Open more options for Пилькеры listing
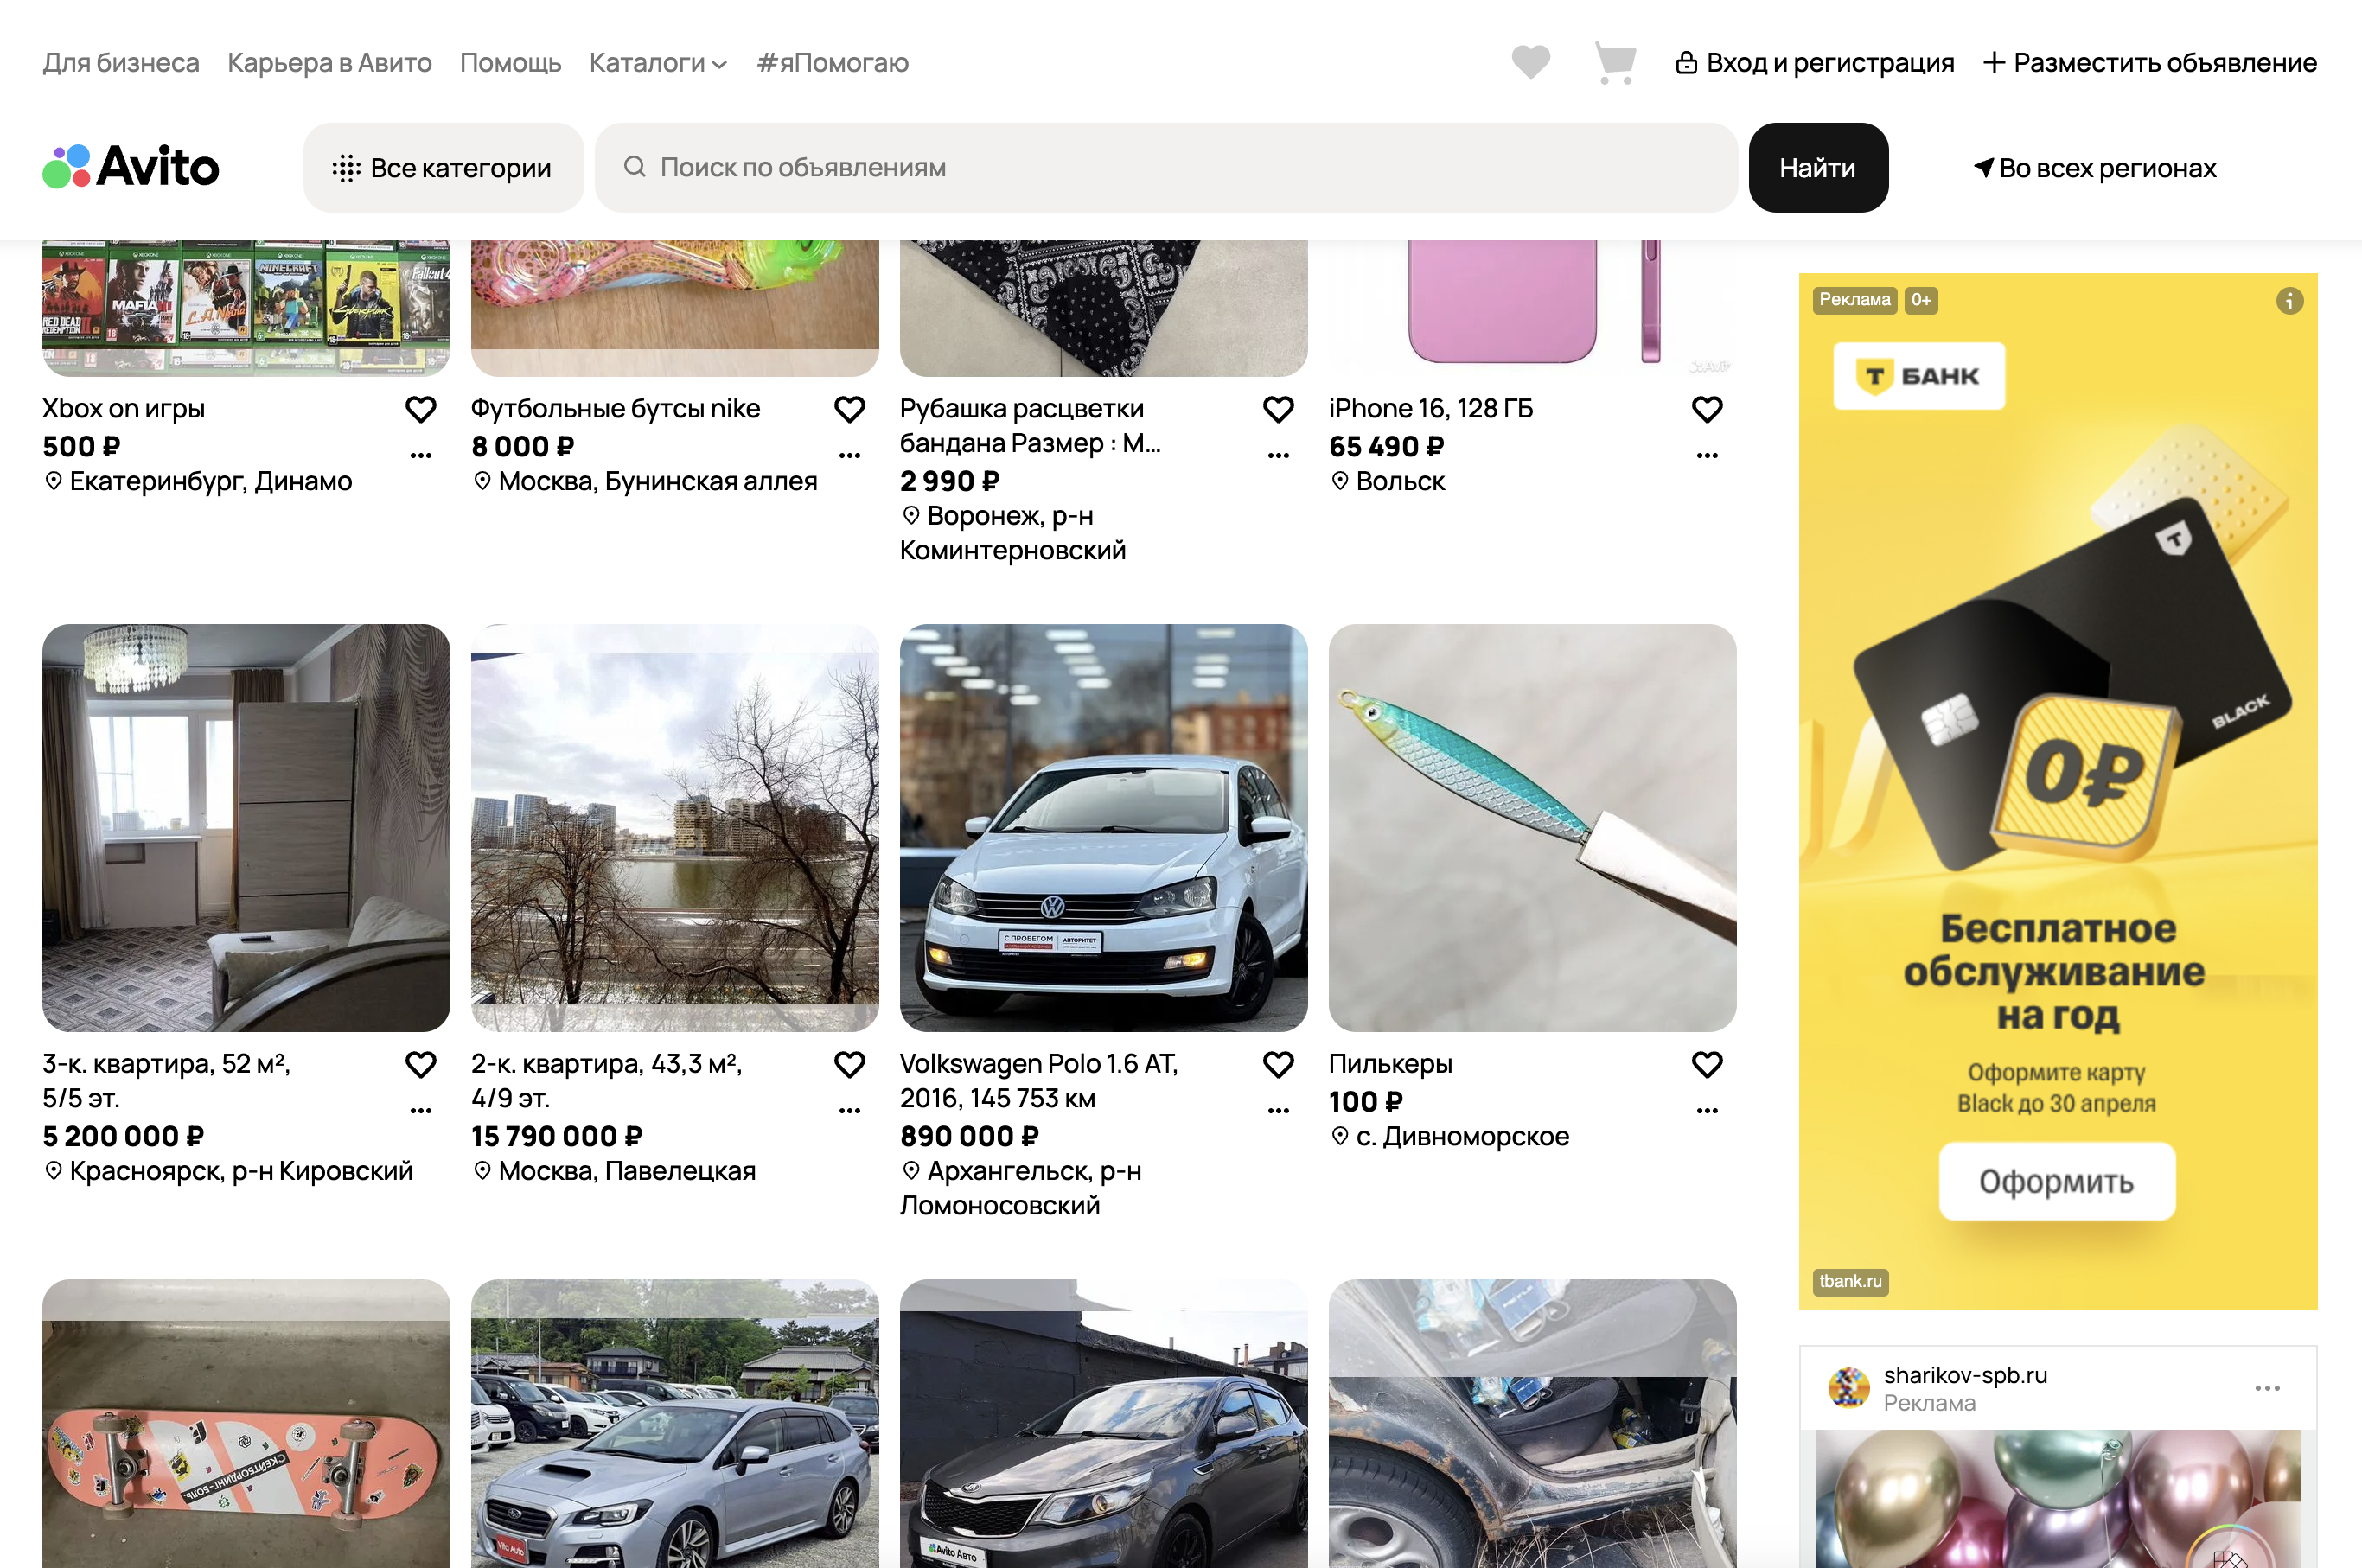This screenshot has height=1568, width=2362. tap(1707, 1110)
